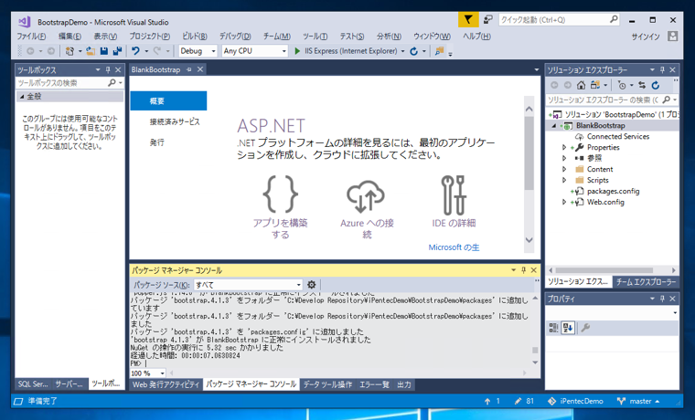
Task: Switch to the Web 発行アクティビティ tab
Action: (166, 384)
